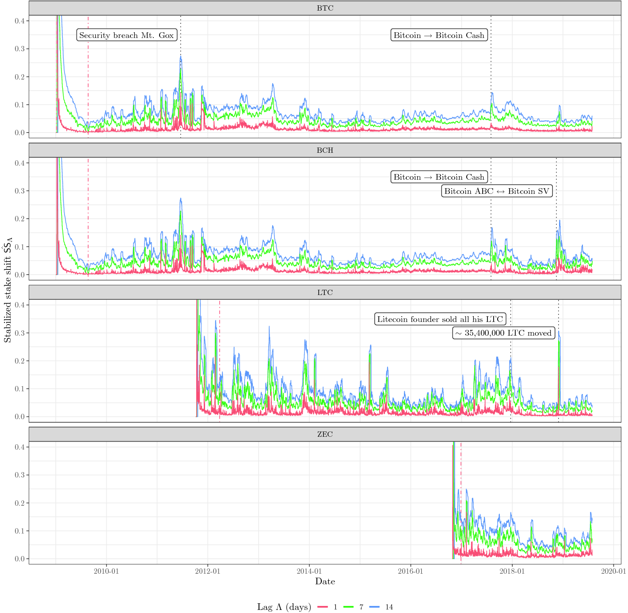Image resolution: width=628 pixels, height=613 pixels.
Task: Click the blue lag 14 legend swatch
Action: click(x=375, y=607)
